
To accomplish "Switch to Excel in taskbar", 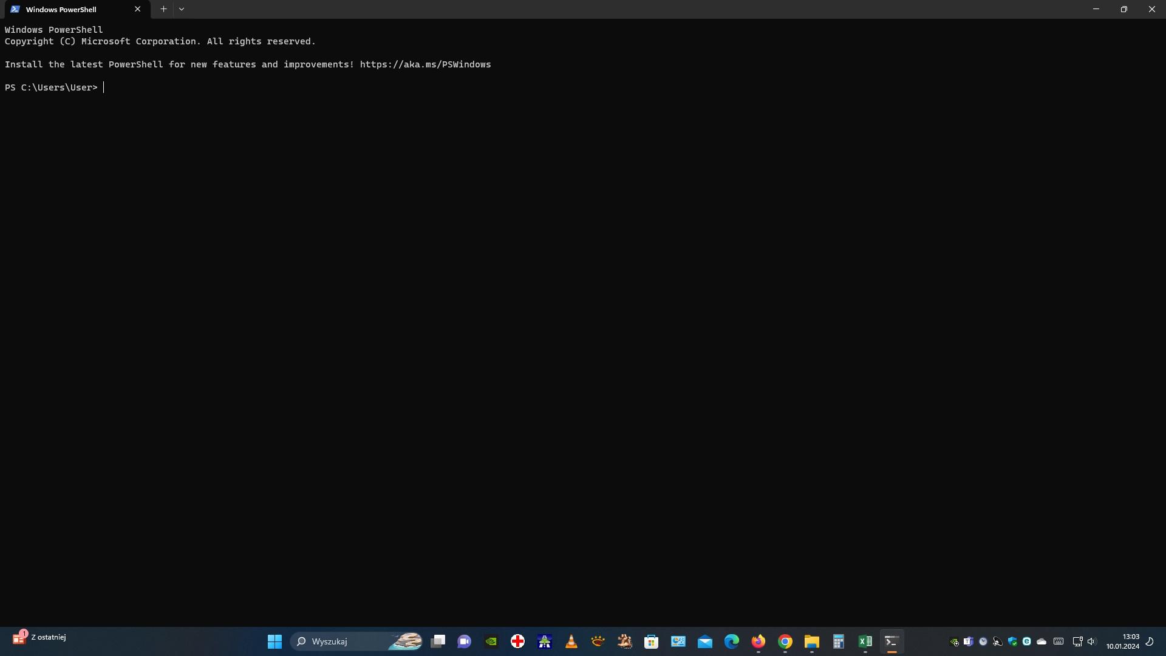I will click(865, 641).
